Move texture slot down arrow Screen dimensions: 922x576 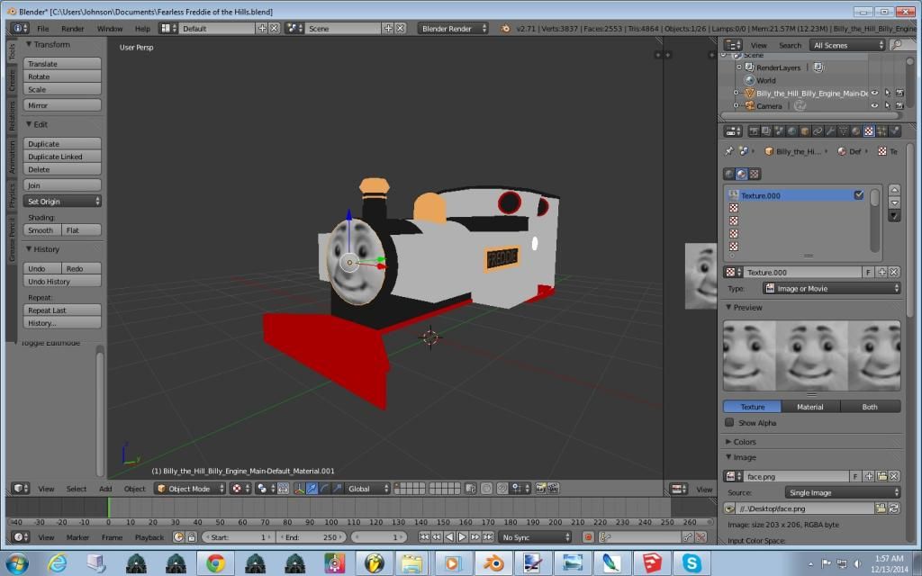pos(894,202)
